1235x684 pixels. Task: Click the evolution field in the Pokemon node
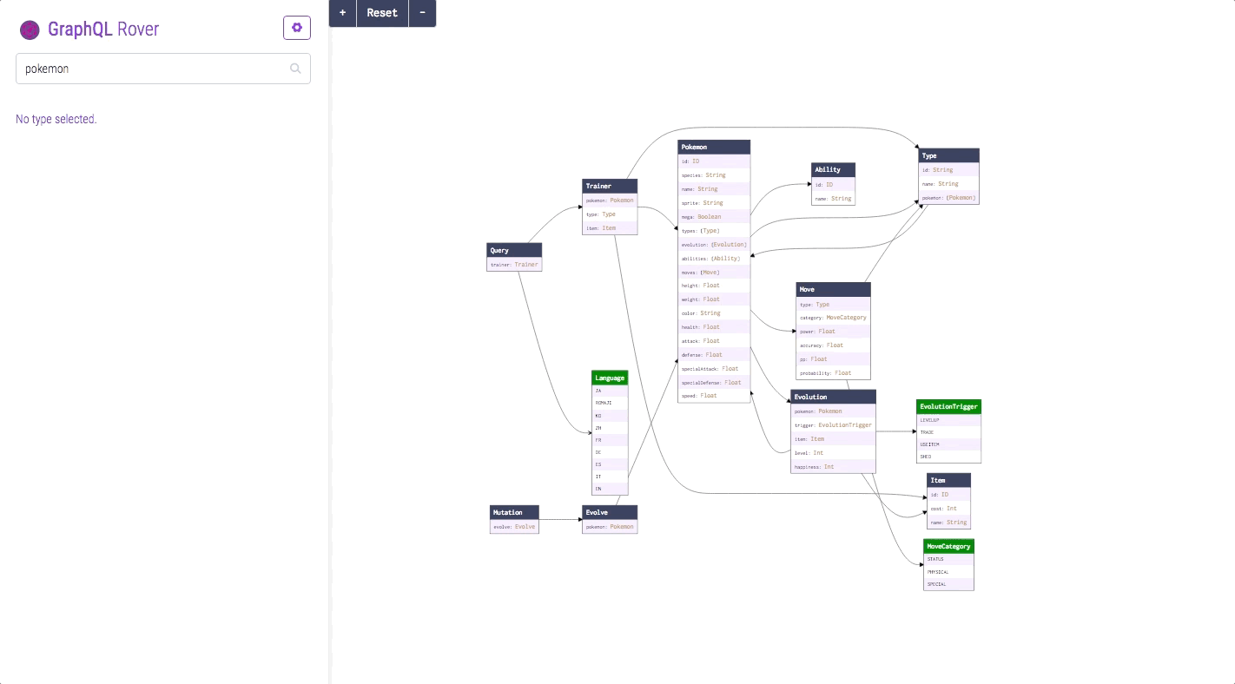click(x=713, y=244)
